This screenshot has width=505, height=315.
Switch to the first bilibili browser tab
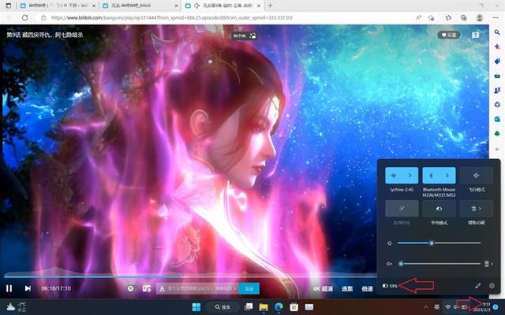(x=58, y=6)
